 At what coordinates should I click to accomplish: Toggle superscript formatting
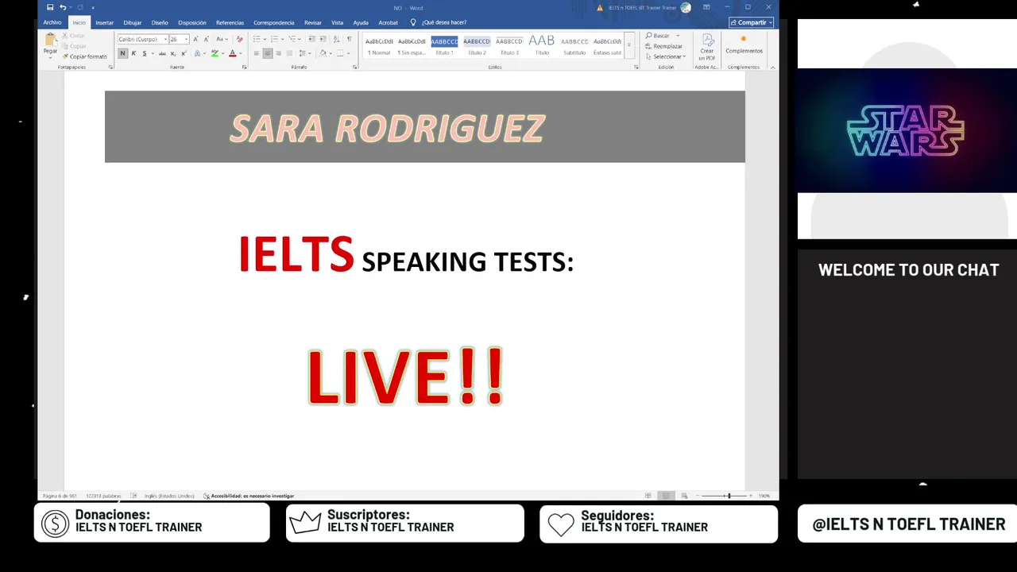pos(184,53)
